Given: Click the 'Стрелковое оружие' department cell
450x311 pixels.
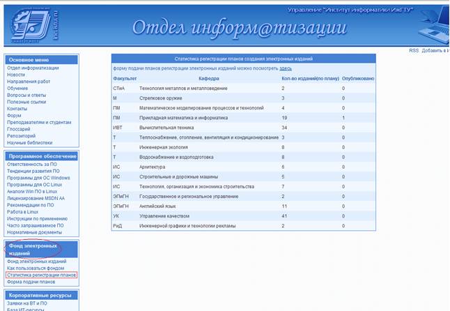Looking at the screenshot, I should pos(161,98).
